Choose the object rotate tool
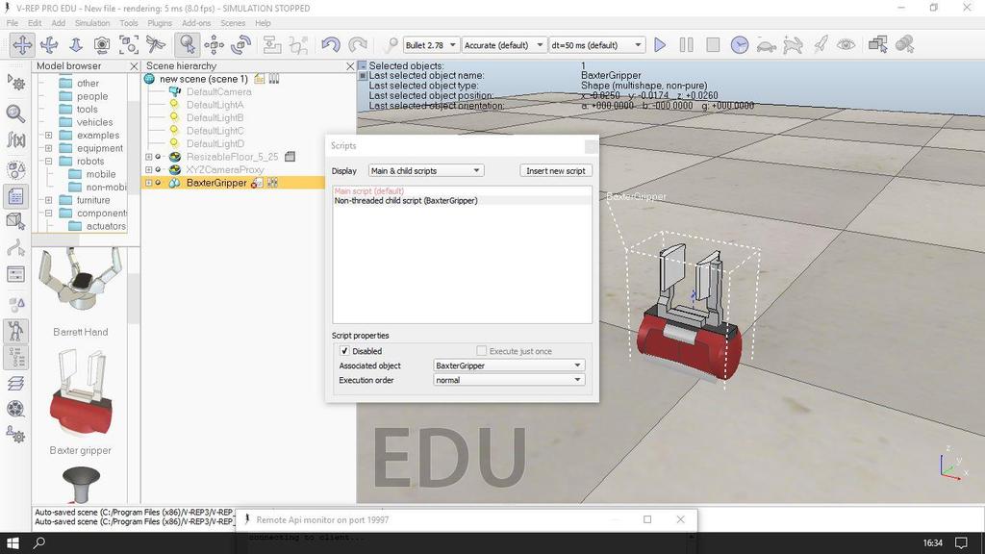The height and width of the screenshot is (554, 985). (x=240, y=44)
